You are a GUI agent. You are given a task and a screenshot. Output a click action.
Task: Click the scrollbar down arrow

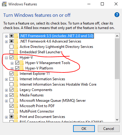[117, 119]
